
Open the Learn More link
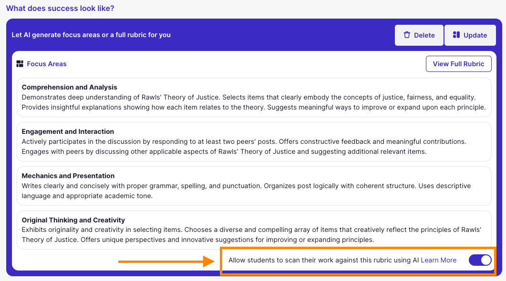438,260
